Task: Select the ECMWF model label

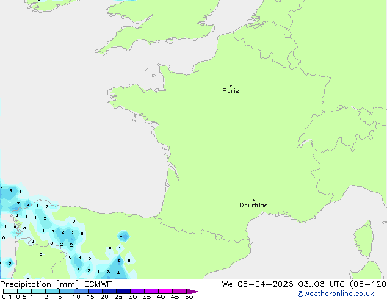Action: pyautogui.click(x=98, y=284)
